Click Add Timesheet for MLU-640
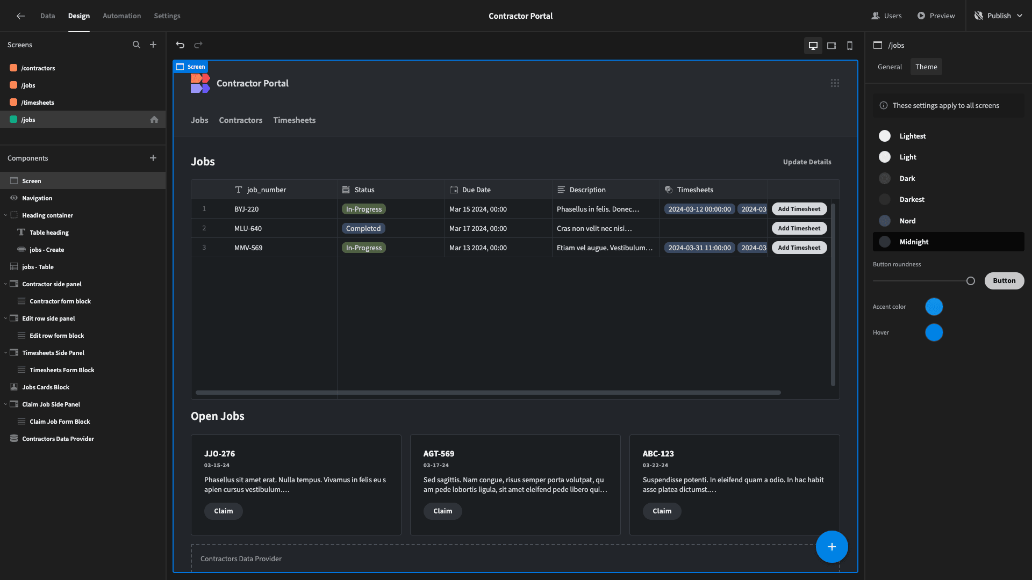 [x=799, y=229]
